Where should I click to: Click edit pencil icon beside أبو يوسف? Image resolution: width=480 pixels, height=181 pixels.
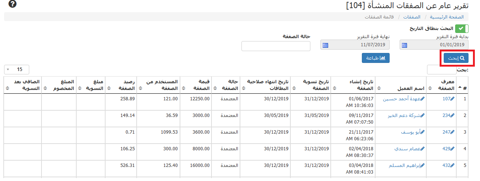coord(423,132)
